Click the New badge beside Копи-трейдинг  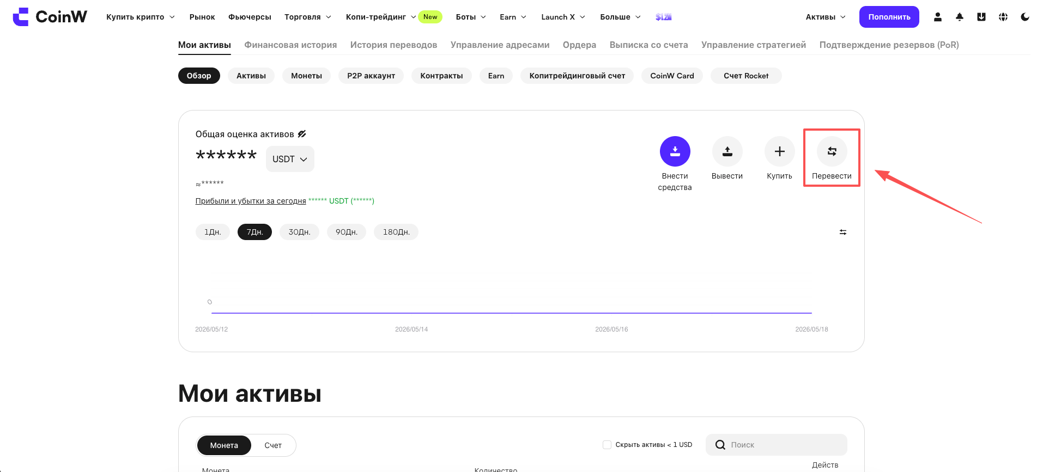click(x=430, y=17)
